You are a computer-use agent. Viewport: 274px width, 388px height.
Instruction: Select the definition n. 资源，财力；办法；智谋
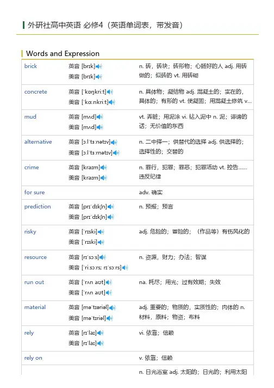coord(173,257)
